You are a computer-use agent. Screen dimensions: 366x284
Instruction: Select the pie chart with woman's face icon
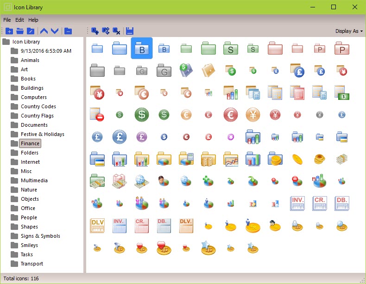164,181
